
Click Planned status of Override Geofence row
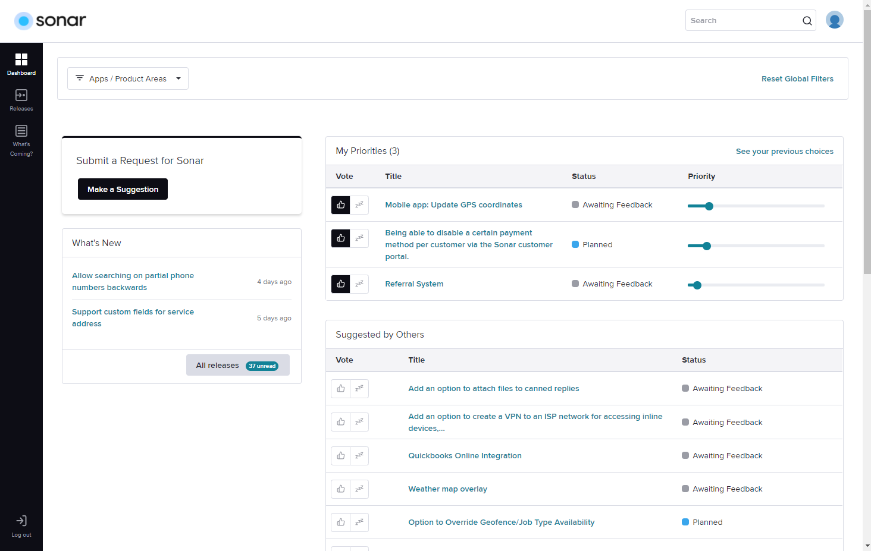(702, 522)
